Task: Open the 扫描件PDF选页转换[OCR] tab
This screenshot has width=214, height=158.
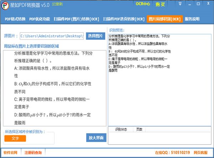Action: pos(124,19)
